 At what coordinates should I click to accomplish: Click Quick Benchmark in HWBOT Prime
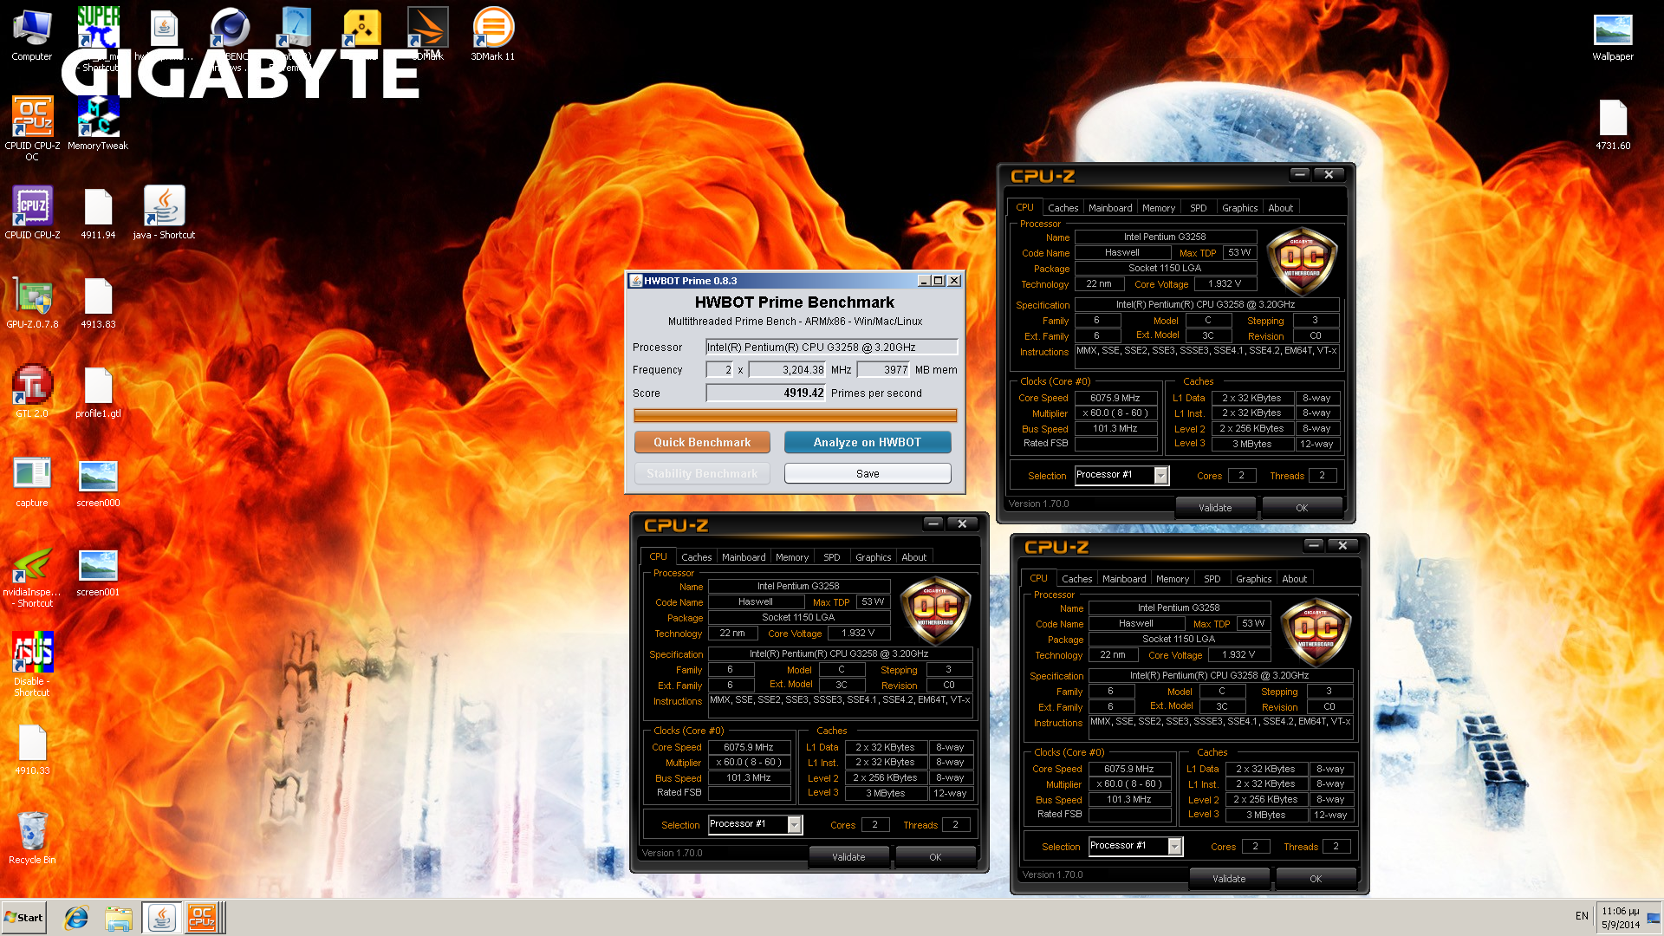pos(702,442)
